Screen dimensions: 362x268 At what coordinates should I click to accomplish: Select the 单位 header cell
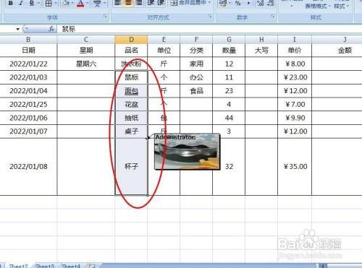pyautogui.click(x=164, y=50)
